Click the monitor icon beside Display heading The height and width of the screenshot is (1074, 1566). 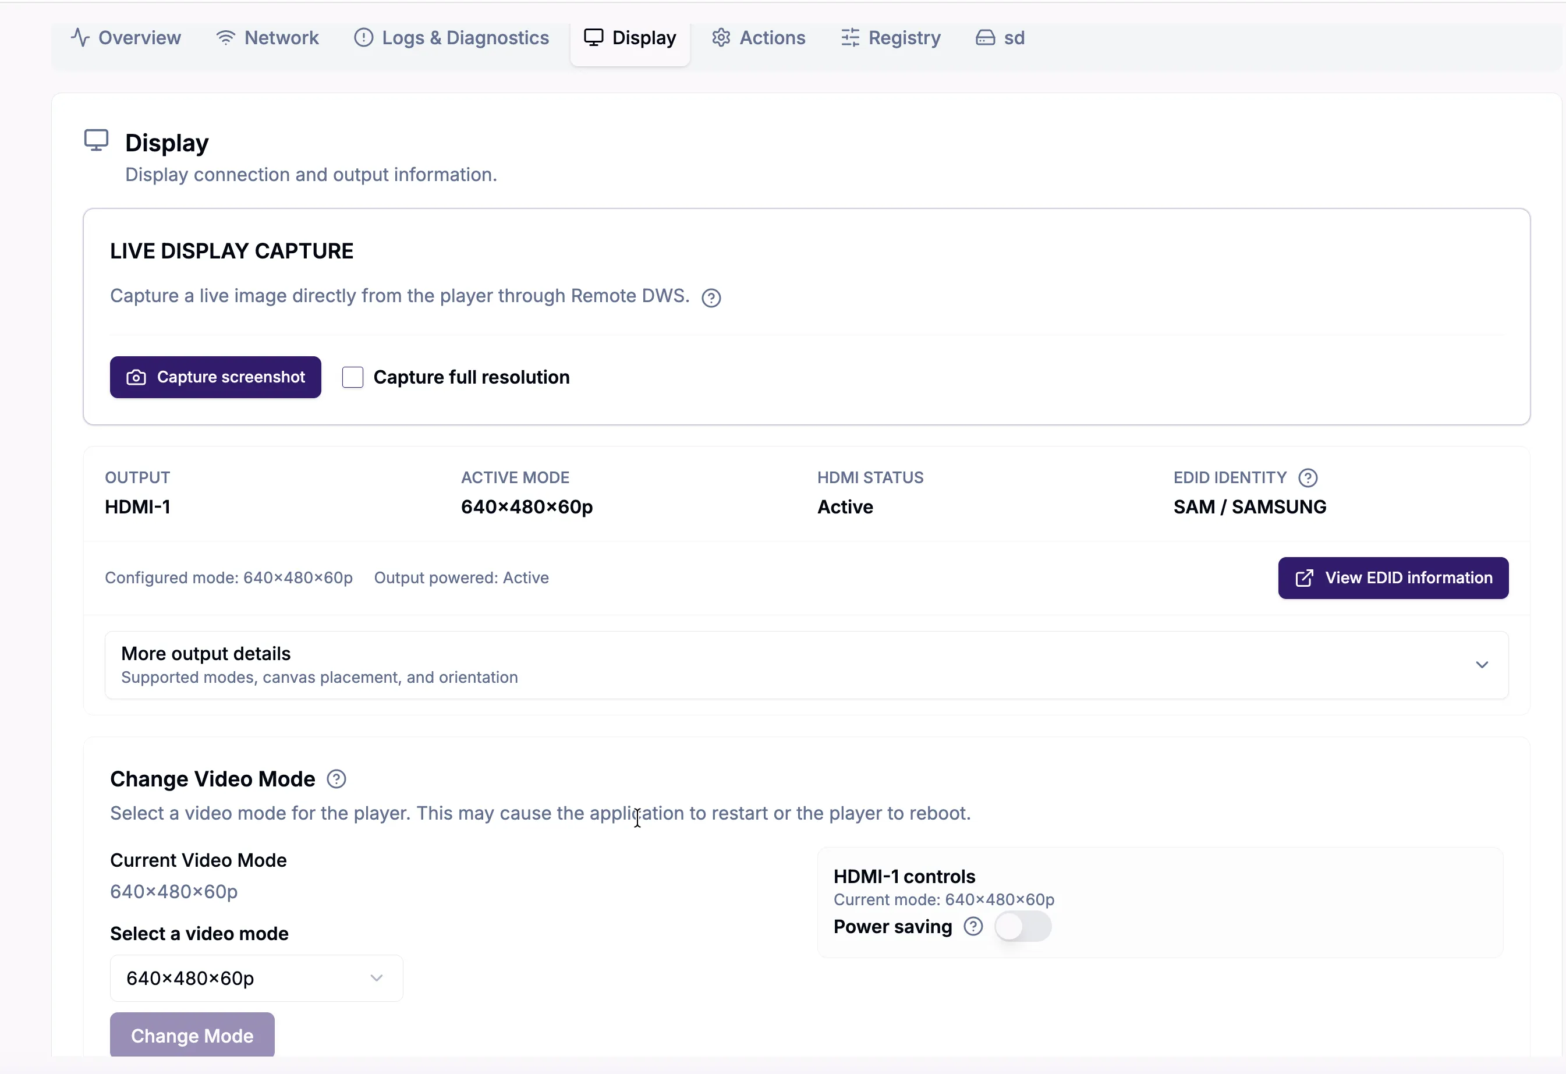pyautogui.click(x=97, y=141)
